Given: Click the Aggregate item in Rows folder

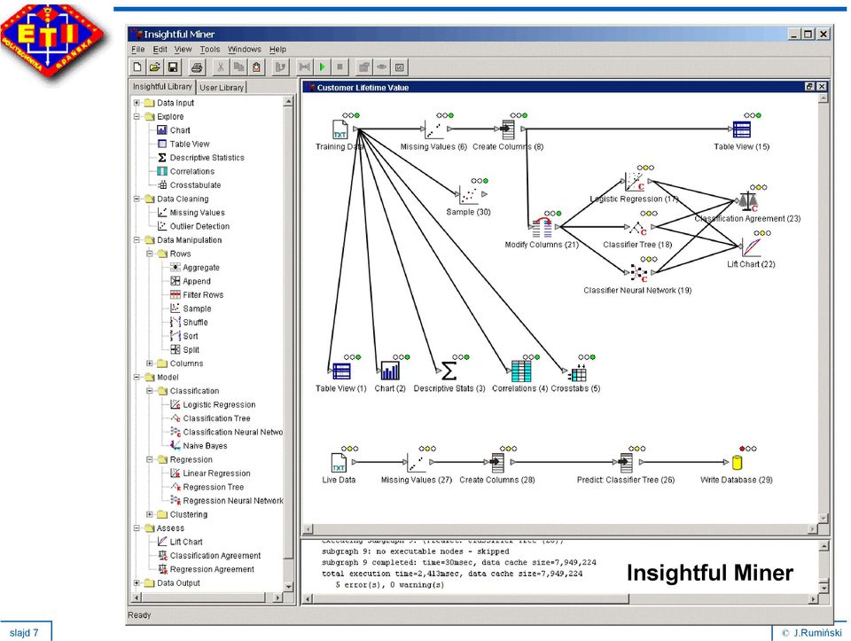Looking at the screenshot, I should coord(201,268).
